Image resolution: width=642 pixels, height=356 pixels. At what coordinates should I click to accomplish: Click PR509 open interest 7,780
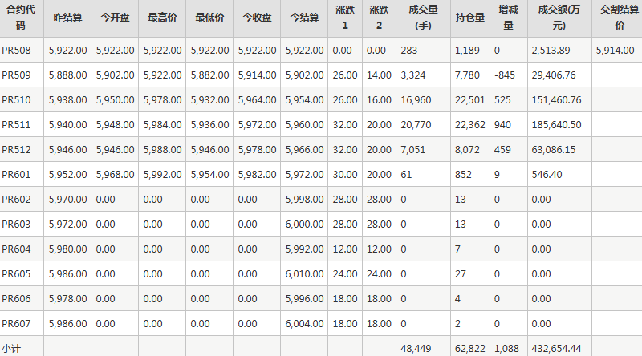click(467, 75)
